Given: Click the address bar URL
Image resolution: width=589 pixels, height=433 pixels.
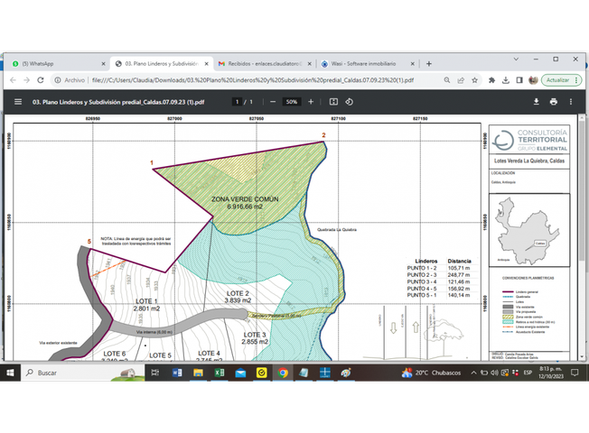Looking at the screenshot, I should click(x=253, y=80).
